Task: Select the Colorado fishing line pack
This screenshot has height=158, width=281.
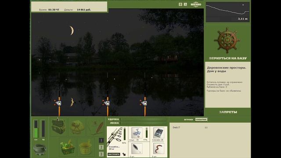Action: click(x=159, y=133)
